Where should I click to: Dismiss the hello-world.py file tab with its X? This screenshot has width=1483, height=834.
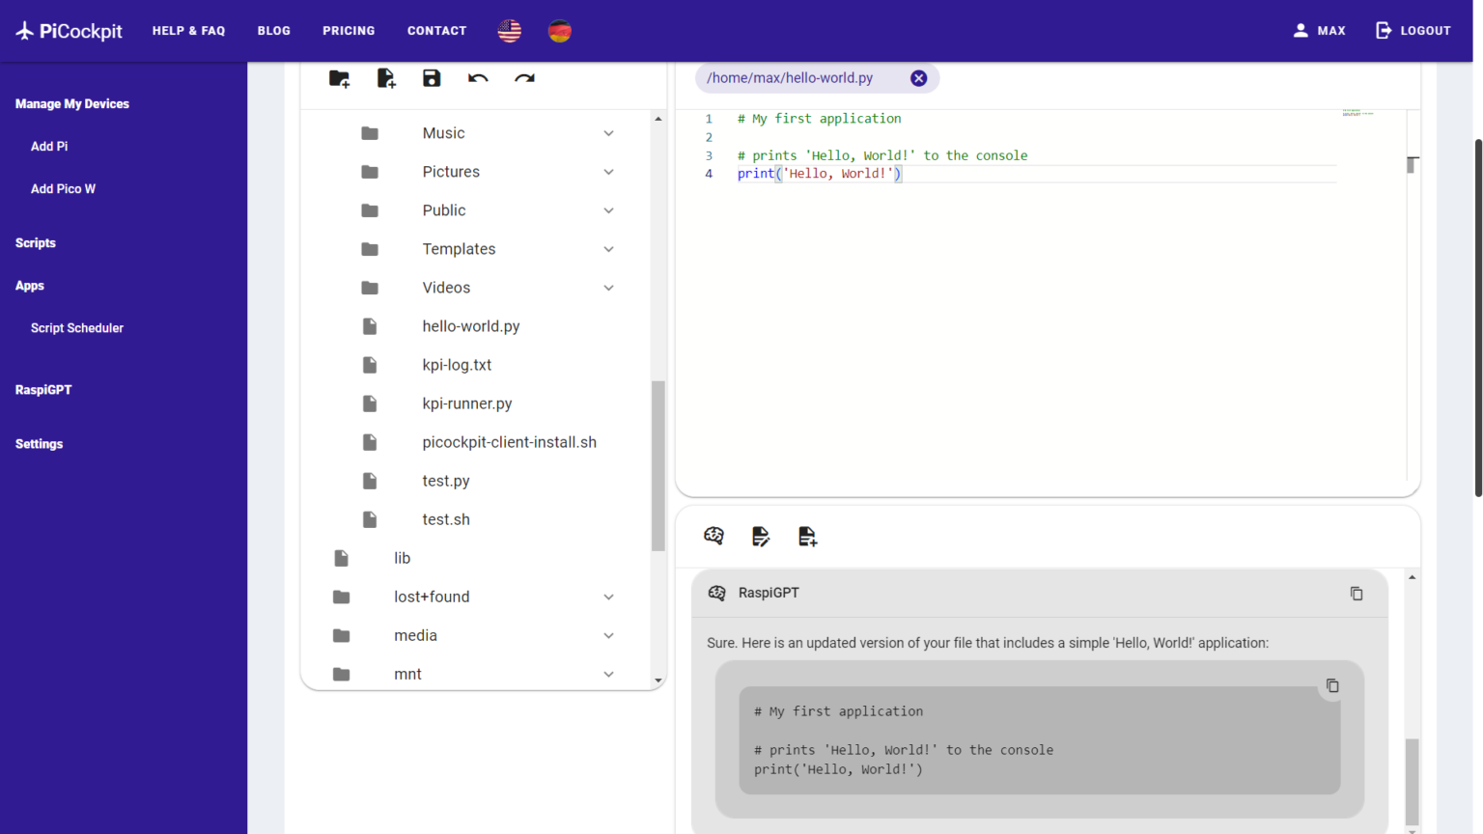(x=918, y=78)
